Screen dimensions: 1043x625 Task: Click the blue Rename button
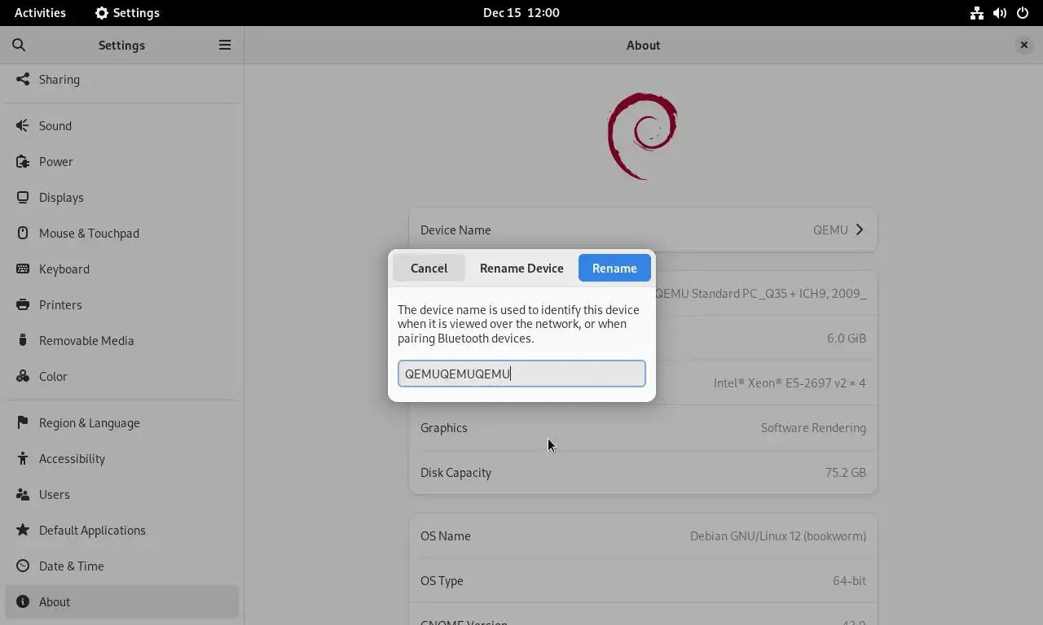[614, 268]
